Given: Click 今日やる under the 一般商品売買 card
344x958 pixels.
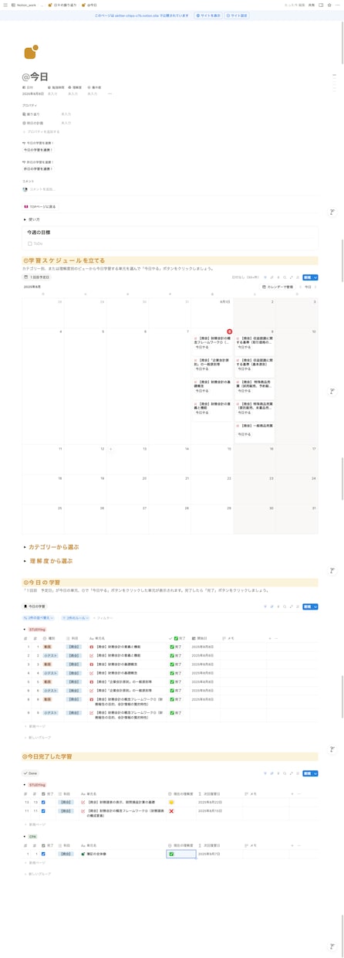Looking at the screenshot, I should click(x=244, y=434).
